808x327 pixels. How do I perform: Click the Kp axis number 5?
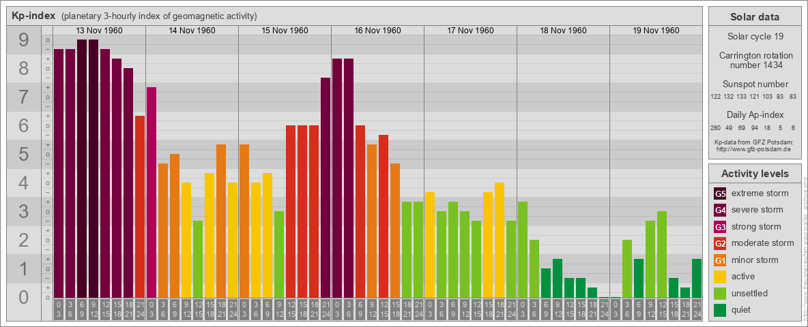[x=24, y=154]
